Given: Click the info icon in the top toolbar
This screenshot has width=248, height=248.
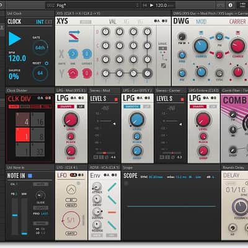Looking at the screenshot, I should tap(231, 5).
